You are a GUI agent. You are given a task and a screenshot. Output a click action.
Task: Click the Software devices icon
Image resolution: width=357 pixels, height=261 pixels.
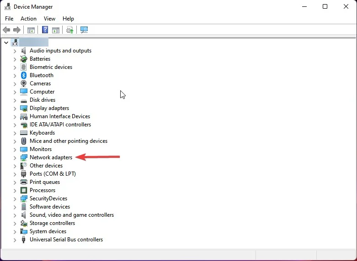(24, 207)
